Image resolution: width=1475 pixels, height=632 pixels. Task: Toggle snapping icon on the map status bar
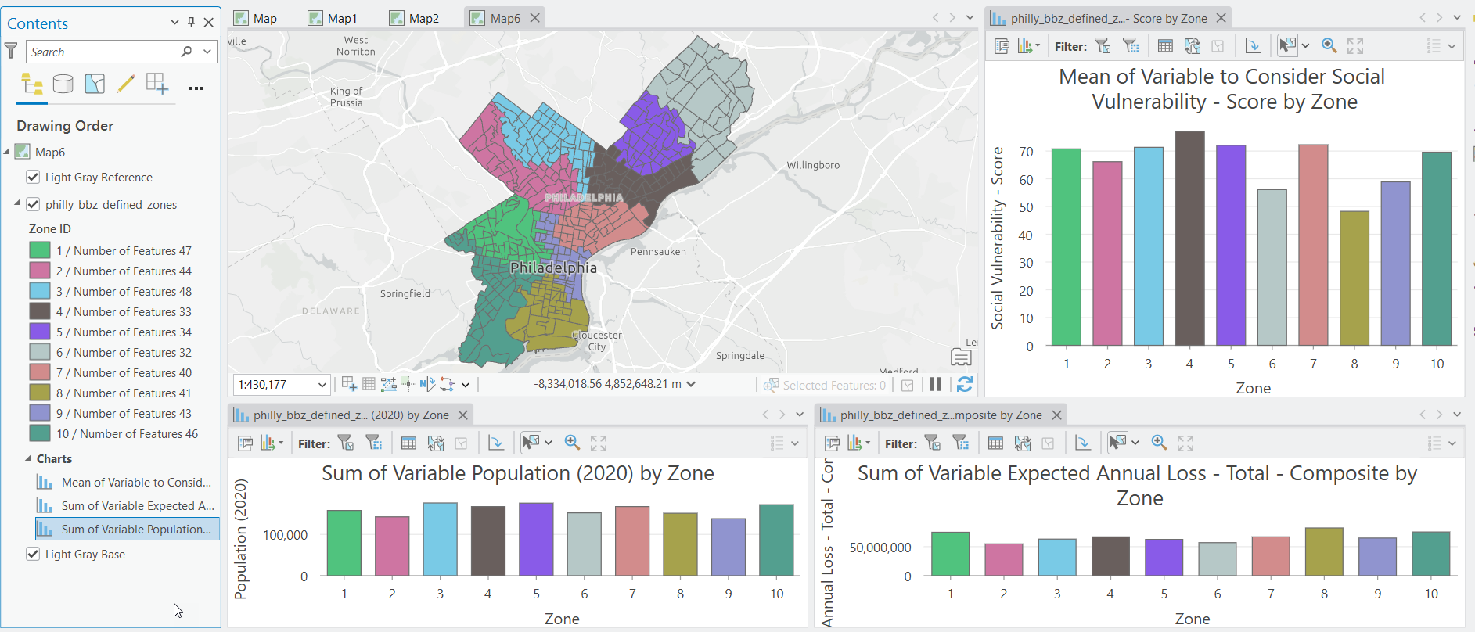pos(349,384)
